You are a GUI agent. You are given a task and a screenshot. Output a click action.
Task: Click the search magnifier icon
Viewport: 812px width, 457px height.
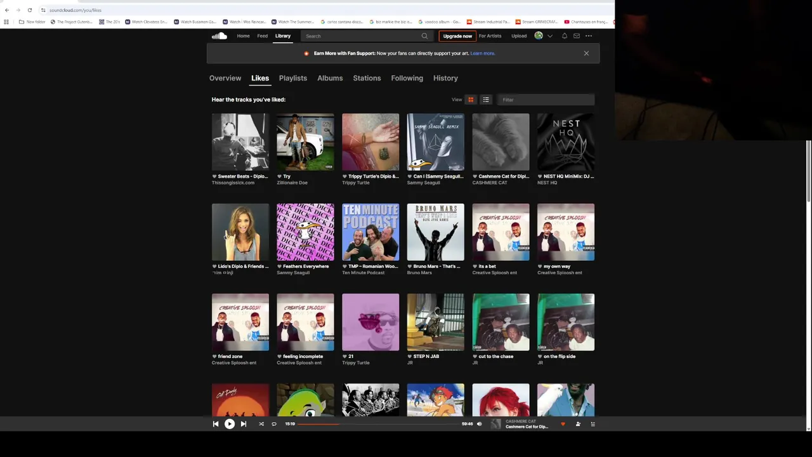[x=424, y=36]
